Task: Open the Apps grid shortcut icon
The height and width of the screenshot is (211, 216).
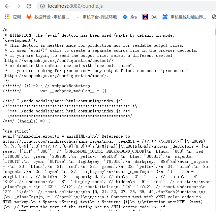Action: point(7,17)
